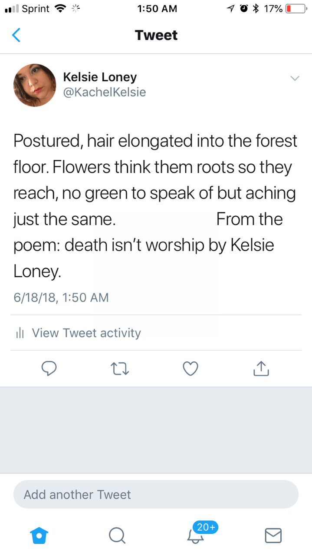Open the Search tab magnifier

[117, 535]
